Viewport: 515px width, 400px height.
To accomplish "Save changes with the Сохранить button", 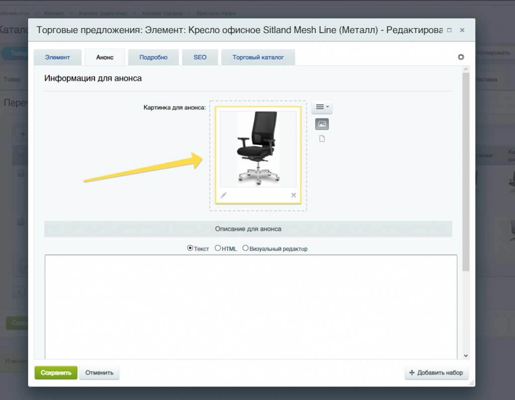I will click(56, 373).
